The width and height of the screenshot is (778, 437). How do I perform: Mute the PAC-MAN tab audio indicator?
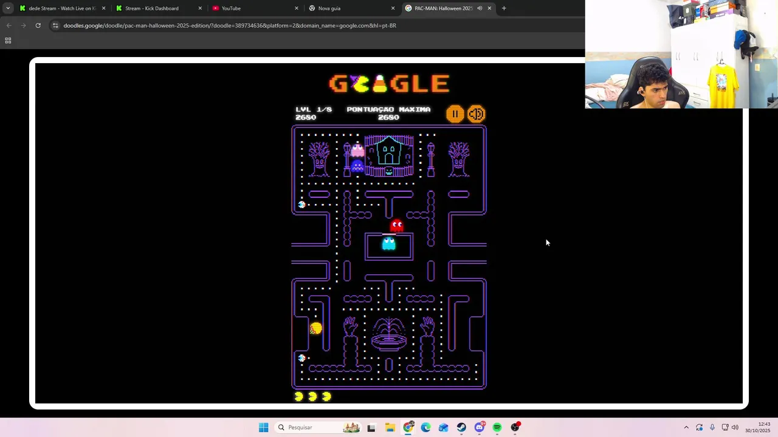pyautogui.click(x=480, y=8)
